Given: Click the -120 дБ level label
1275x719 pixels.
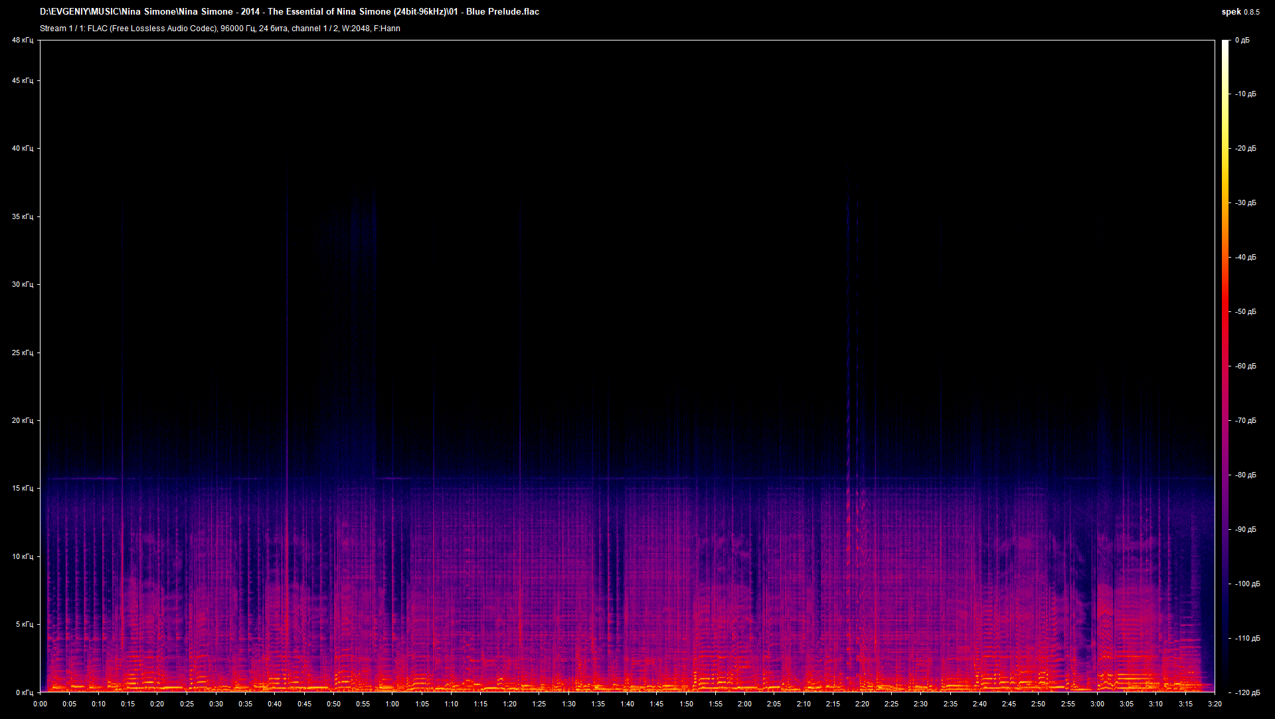Looking at the screenshot, I should (x=1248, y=692).
